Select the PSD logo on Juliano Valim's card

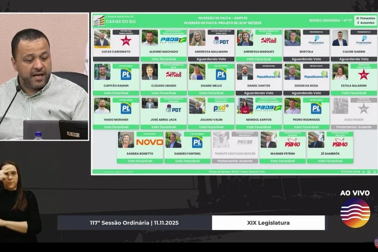(x=221, y=108)
